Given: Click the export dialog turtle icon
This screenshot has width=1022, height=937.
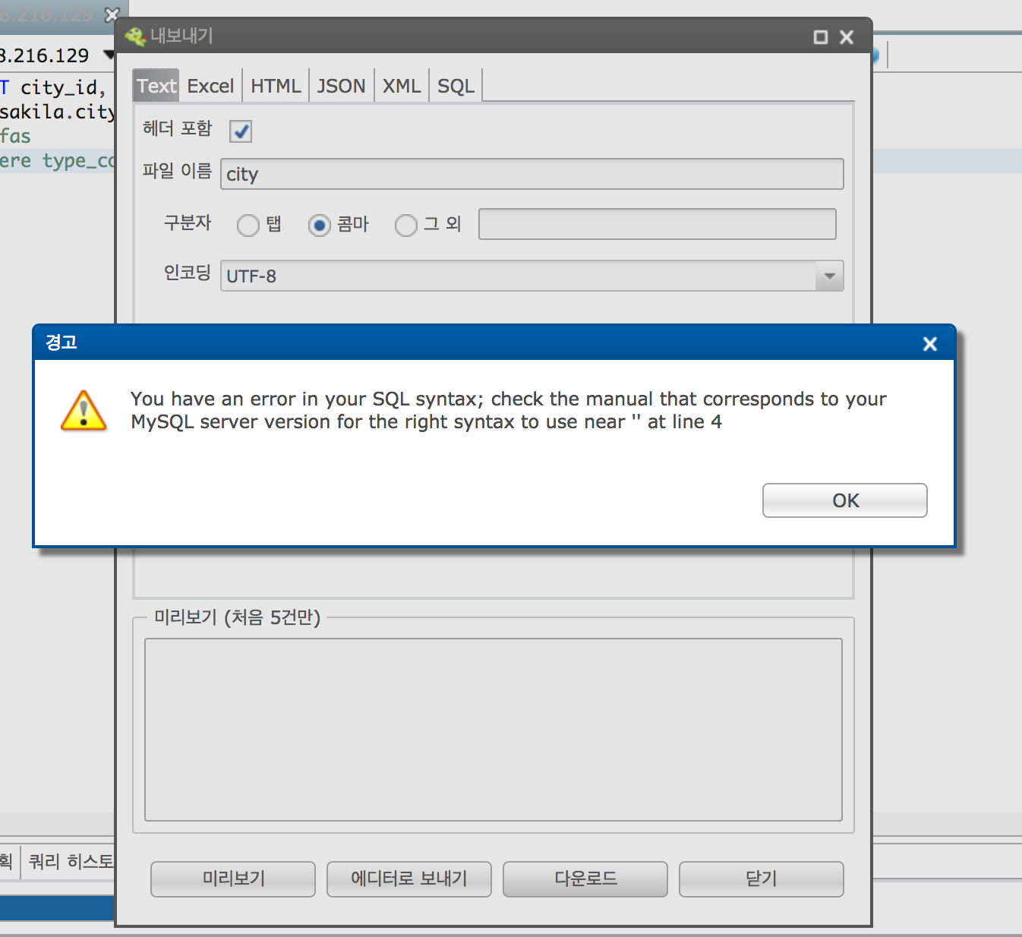Looking at the screenshot, I should [x=134, y=36].
